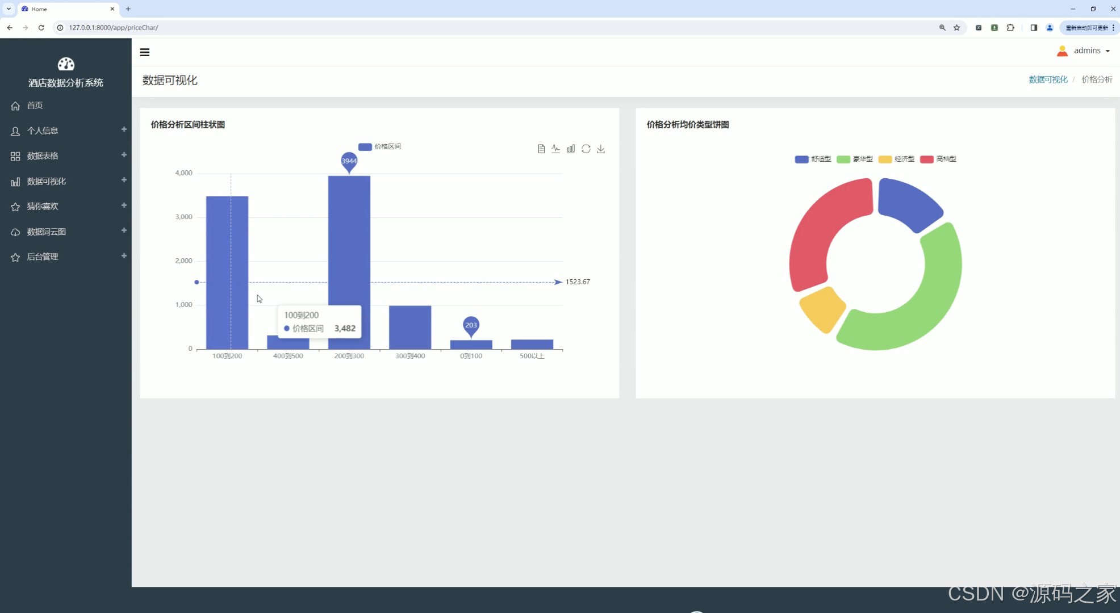
Task: Expand 后台管理 sidebar menu
Action: click(x=43, y=257)
